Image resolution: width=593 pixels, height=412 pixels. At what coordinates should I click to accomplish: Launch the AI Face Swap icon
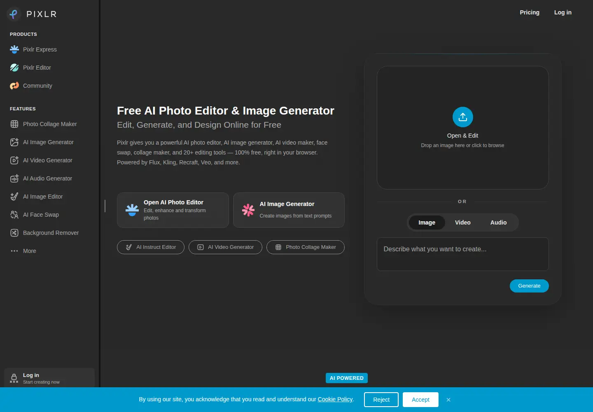point(14,215)
